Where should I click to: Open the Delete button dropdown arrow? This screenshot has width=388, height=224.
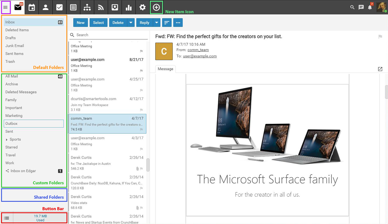pos(131,23)
